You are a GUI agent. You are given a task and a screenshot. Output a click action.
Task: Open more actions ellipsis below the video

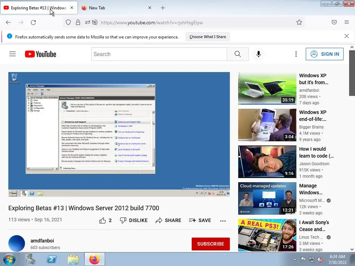coord(223,221)
